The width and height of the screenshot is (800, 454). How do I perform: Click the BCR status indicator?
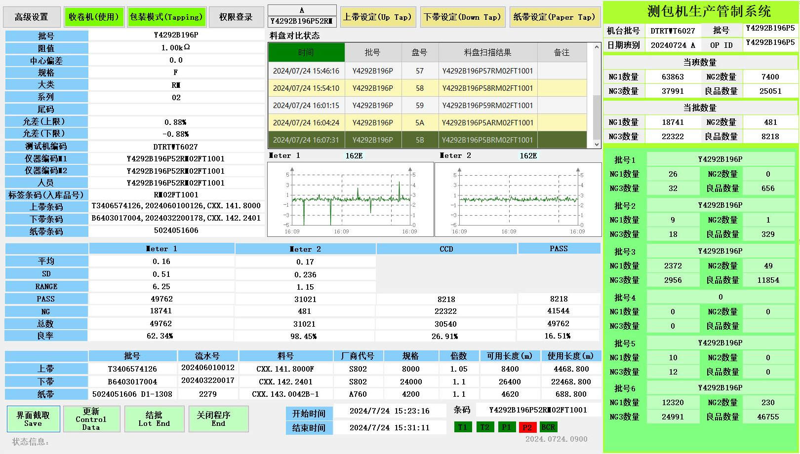548,427
